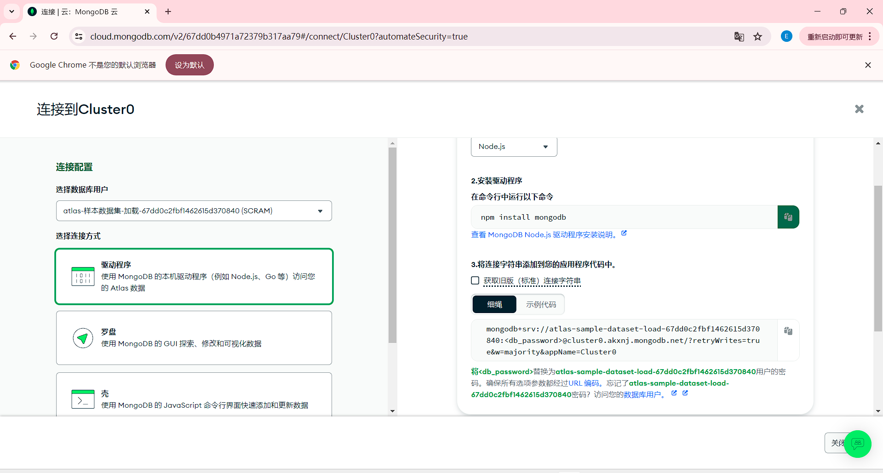Select the 罗盘 connection method card
This screenshot has height=473, width=883.
[194, 338]
